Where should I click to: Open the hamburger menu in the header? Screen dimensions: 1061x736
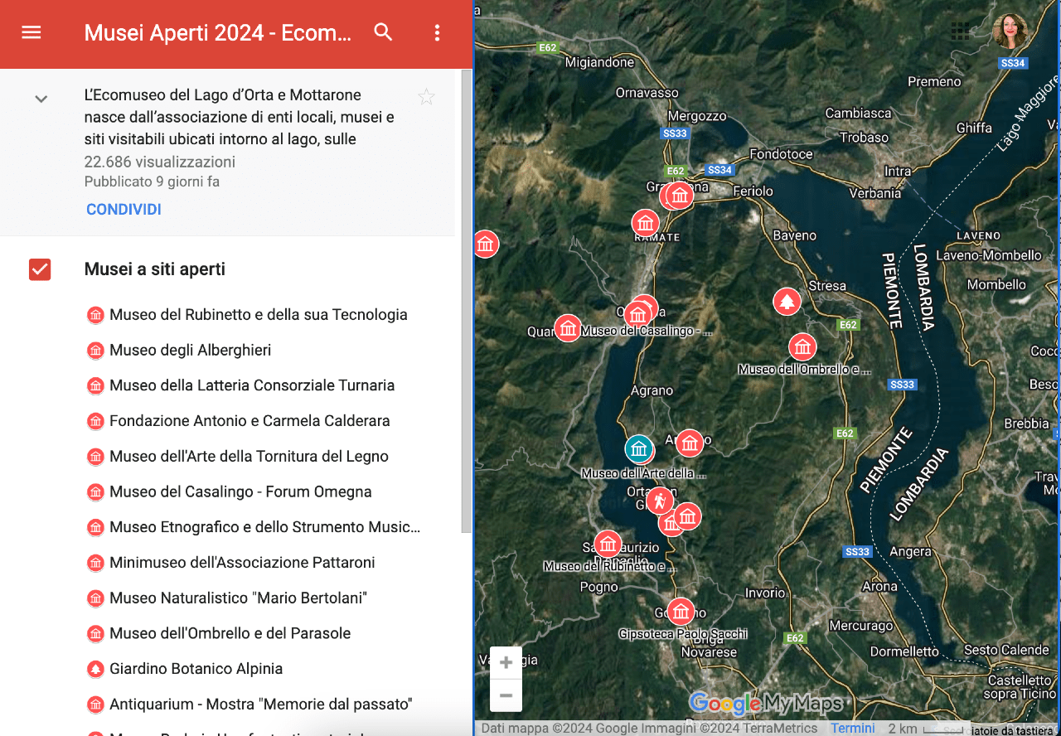click(31, 33)
